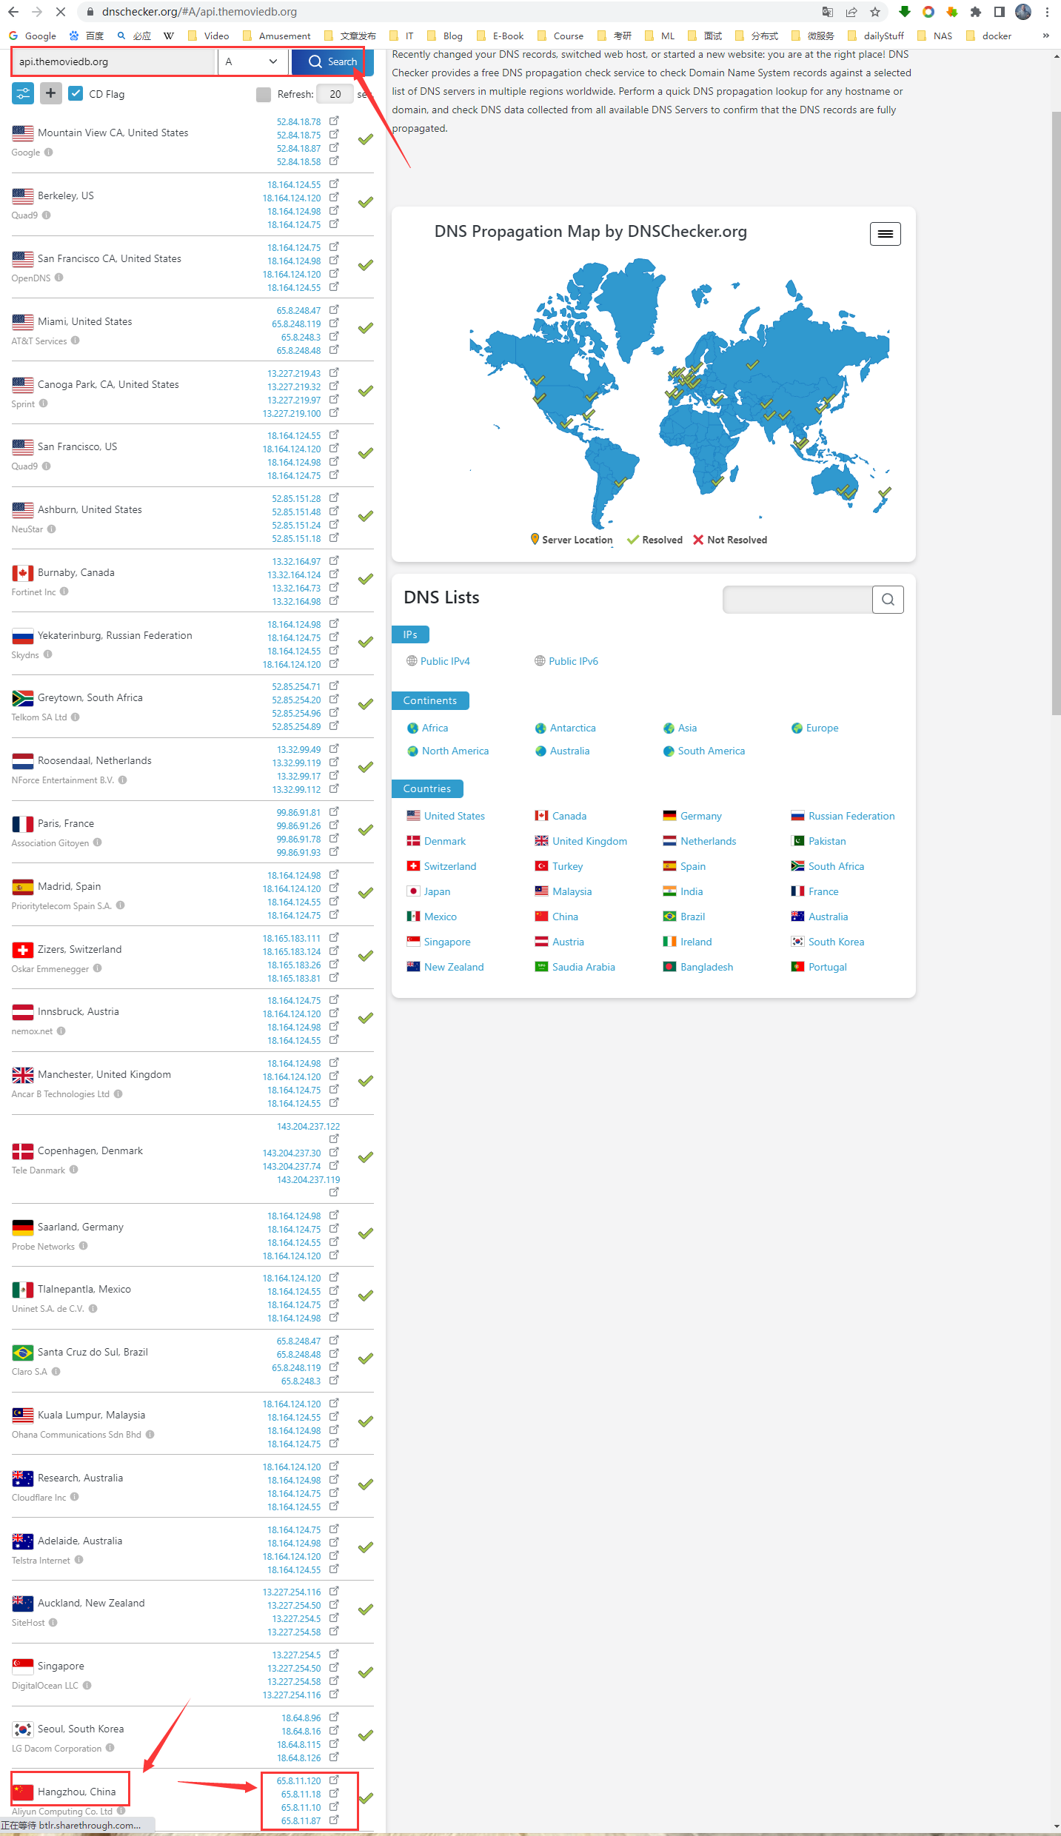Open the docker bookmarks folder
1061x1836 pixels.
tap(989, 36)
